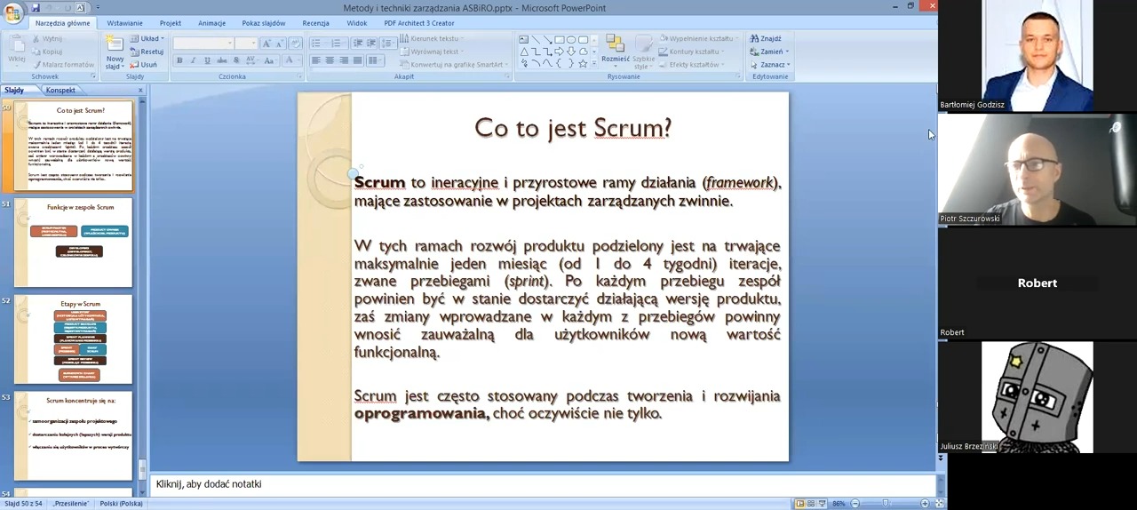Screen dimensions: 1137x510
Task: Toggle bold formatting
Action: pos(179,60)
